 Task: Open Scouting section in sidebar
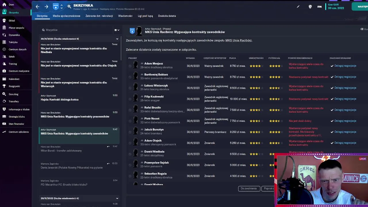pos(13,94)
